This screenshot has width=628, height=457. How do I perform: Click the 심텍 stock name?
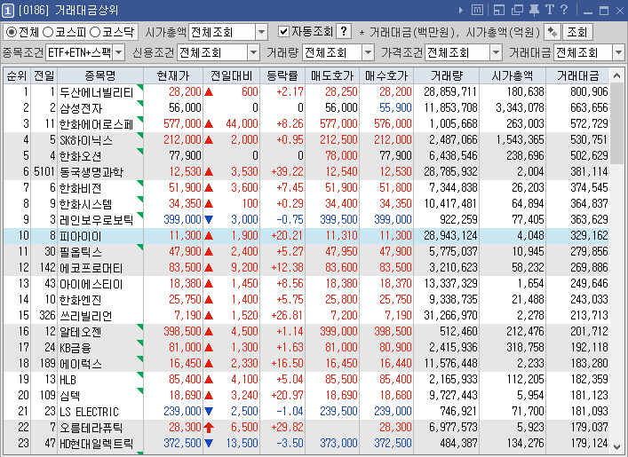coord(69,396)
